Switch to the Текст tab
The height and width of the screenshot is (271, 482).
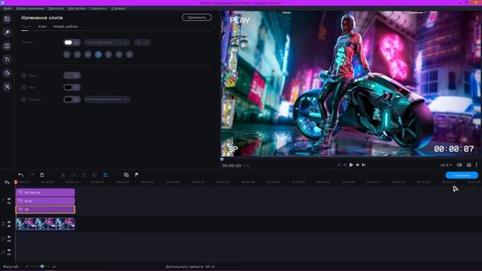[26, 27]
